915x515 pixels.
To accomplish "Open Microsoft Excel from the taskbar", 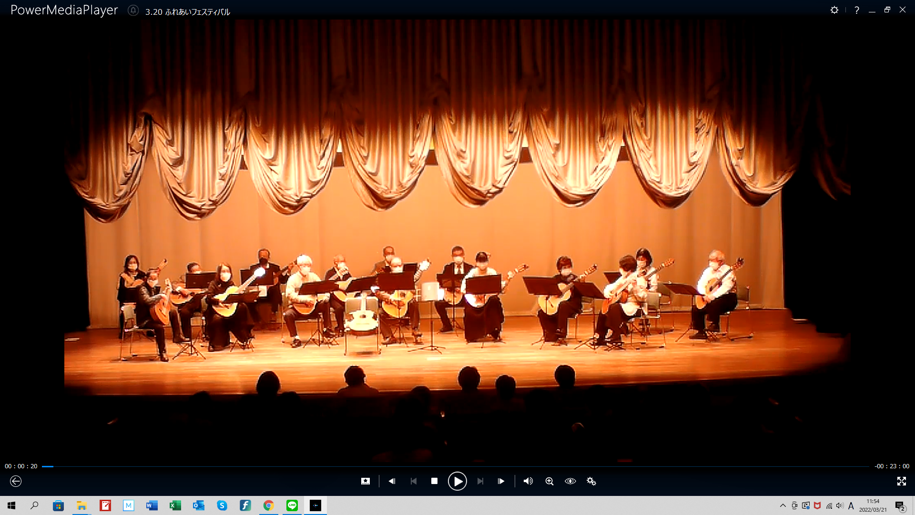I will point(175,505).
